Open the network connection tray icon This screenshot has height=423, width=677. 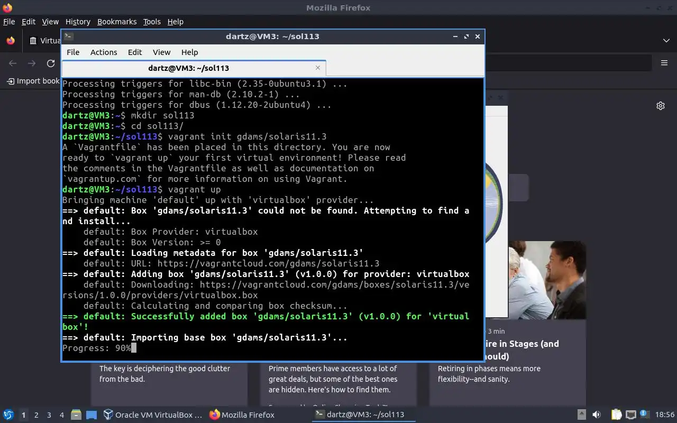[630, 415]
